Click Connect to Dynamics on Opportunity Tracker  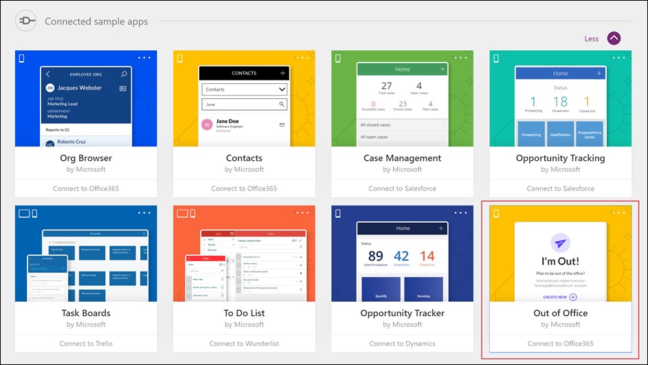click(x=402, y=344)
